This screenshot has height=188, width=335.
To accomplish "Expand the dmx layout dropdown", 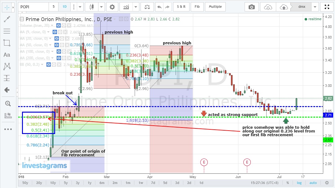I will [x=315, y=7].
